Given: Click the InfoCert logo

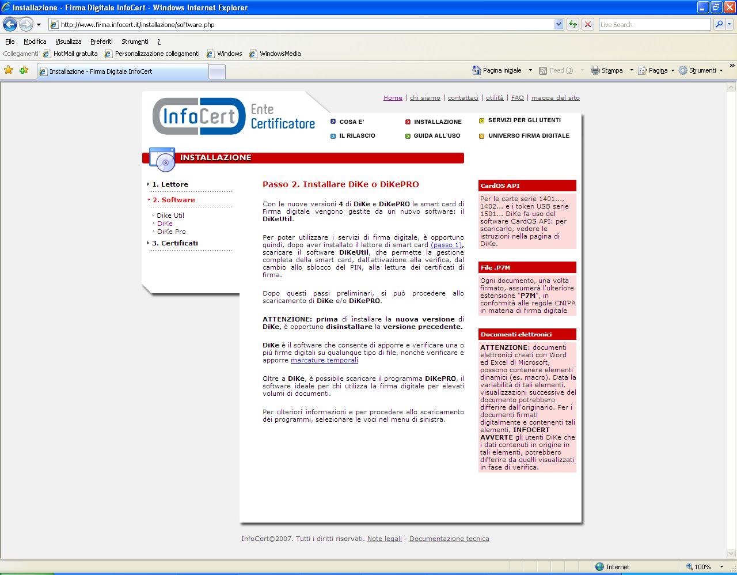Looking at the screenshot, I should [x=199, y=116].
